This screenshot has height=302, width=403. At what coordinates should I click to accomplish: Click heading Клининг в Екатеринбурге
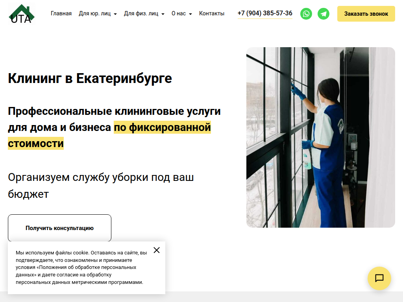pos(90,78)
